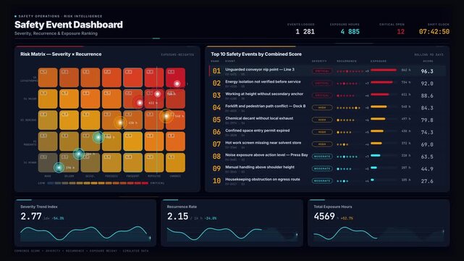Open the Unguarded conveyor nip point event row

point(327,71)
